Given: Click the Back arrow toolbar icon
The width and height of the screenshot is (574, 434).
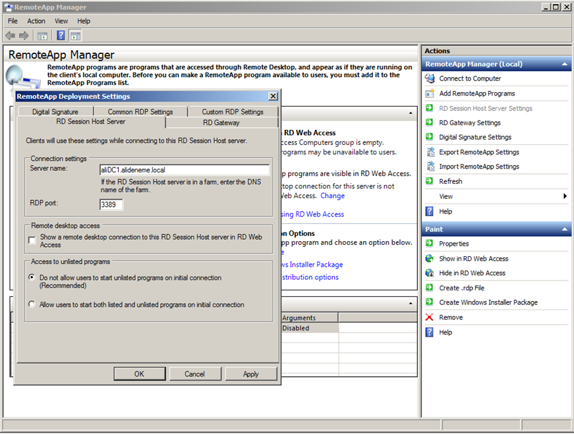Looking at the screenshot, I should (x=11, y=36).
